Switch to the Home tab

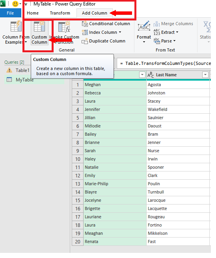pyautogui.click(x=33, y=13)
